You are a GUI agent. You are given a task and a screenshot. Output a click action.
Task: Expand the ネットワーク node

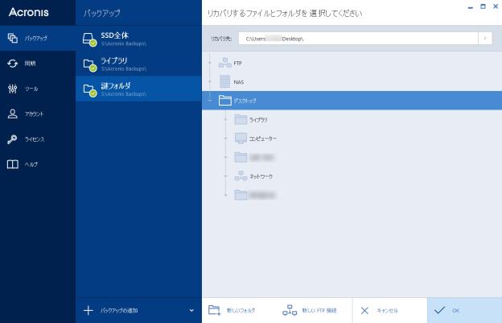pyautogui.click(x=226, y=176)
